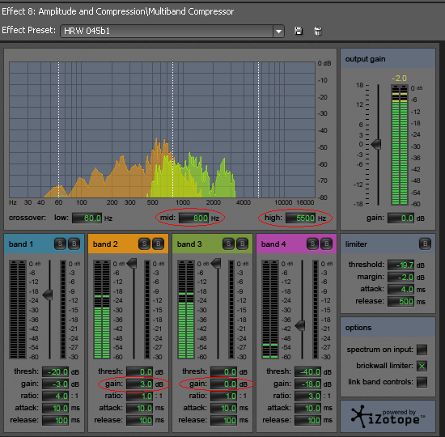Click the iZotope logo
The width and height of the screenshot is (445, 437).
(x=388, y=417)
